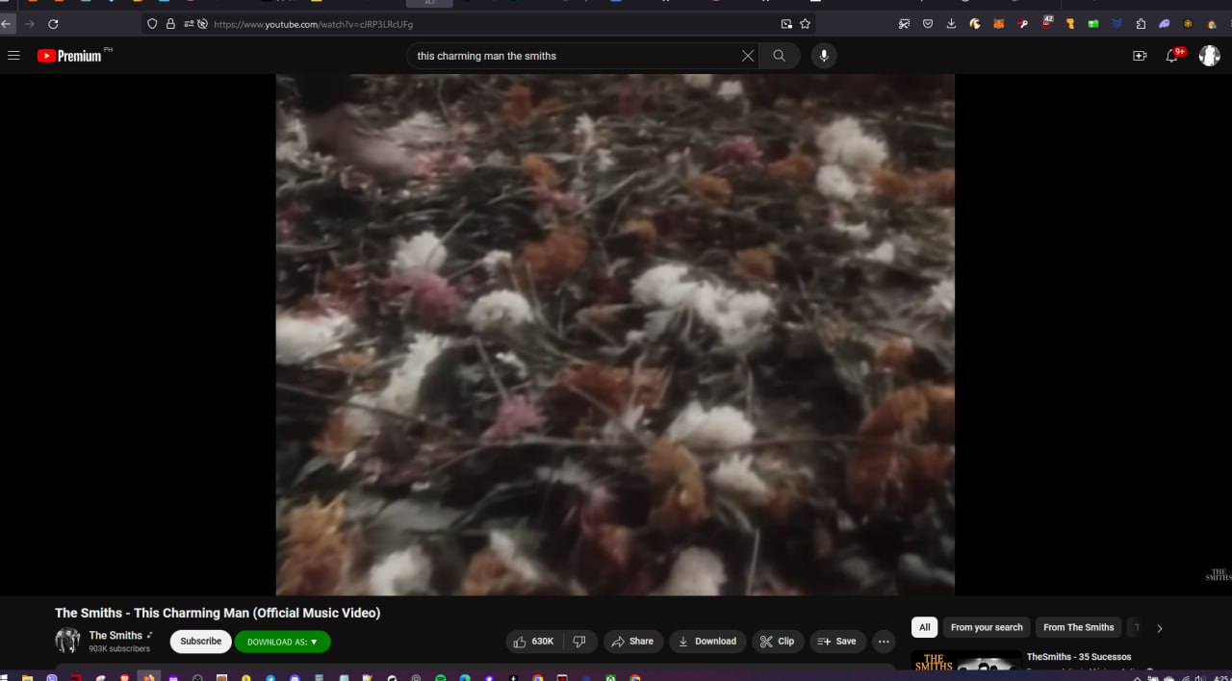Image resolution: width=1232 pixels, height=681 pixels.
Task: Subscribe to The Smiths channel
Action: [201, 642]
